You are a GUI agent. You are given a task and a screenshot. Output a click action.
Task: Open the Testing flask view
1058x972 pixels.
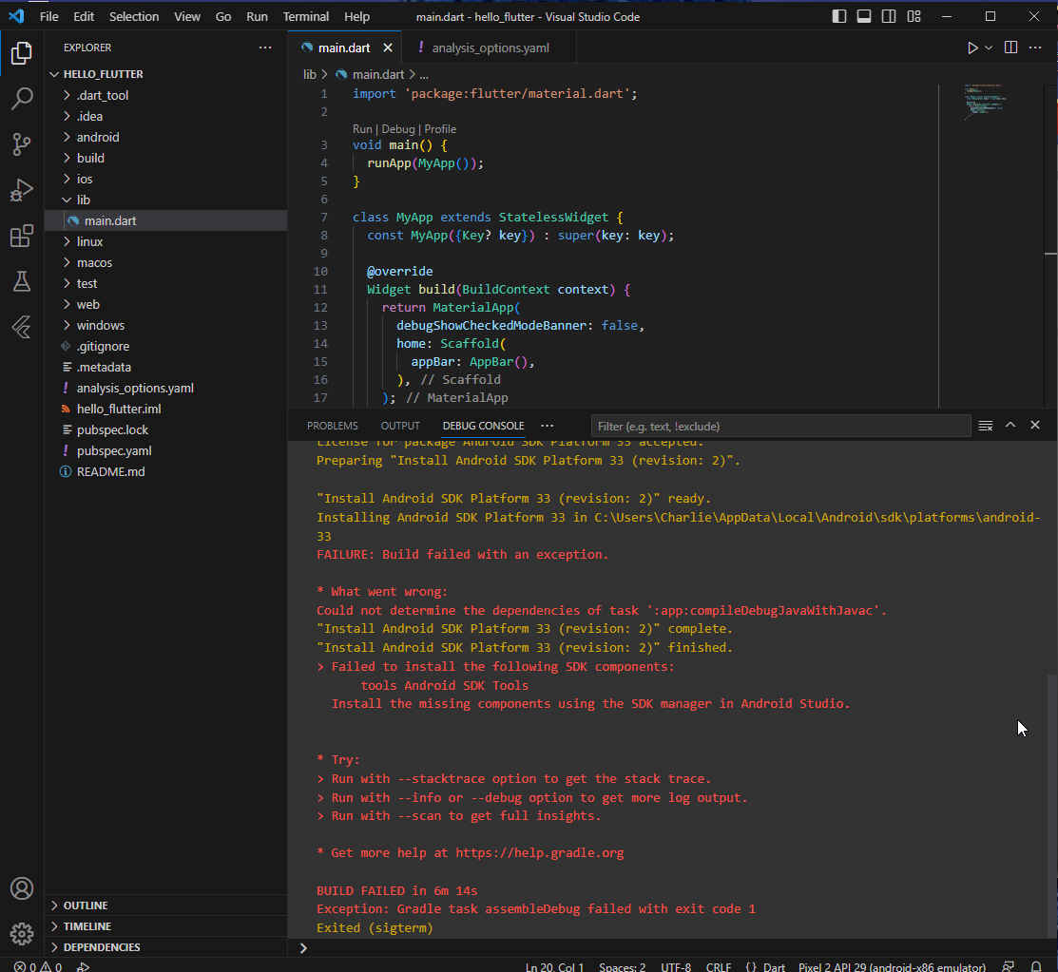(22, 281)
